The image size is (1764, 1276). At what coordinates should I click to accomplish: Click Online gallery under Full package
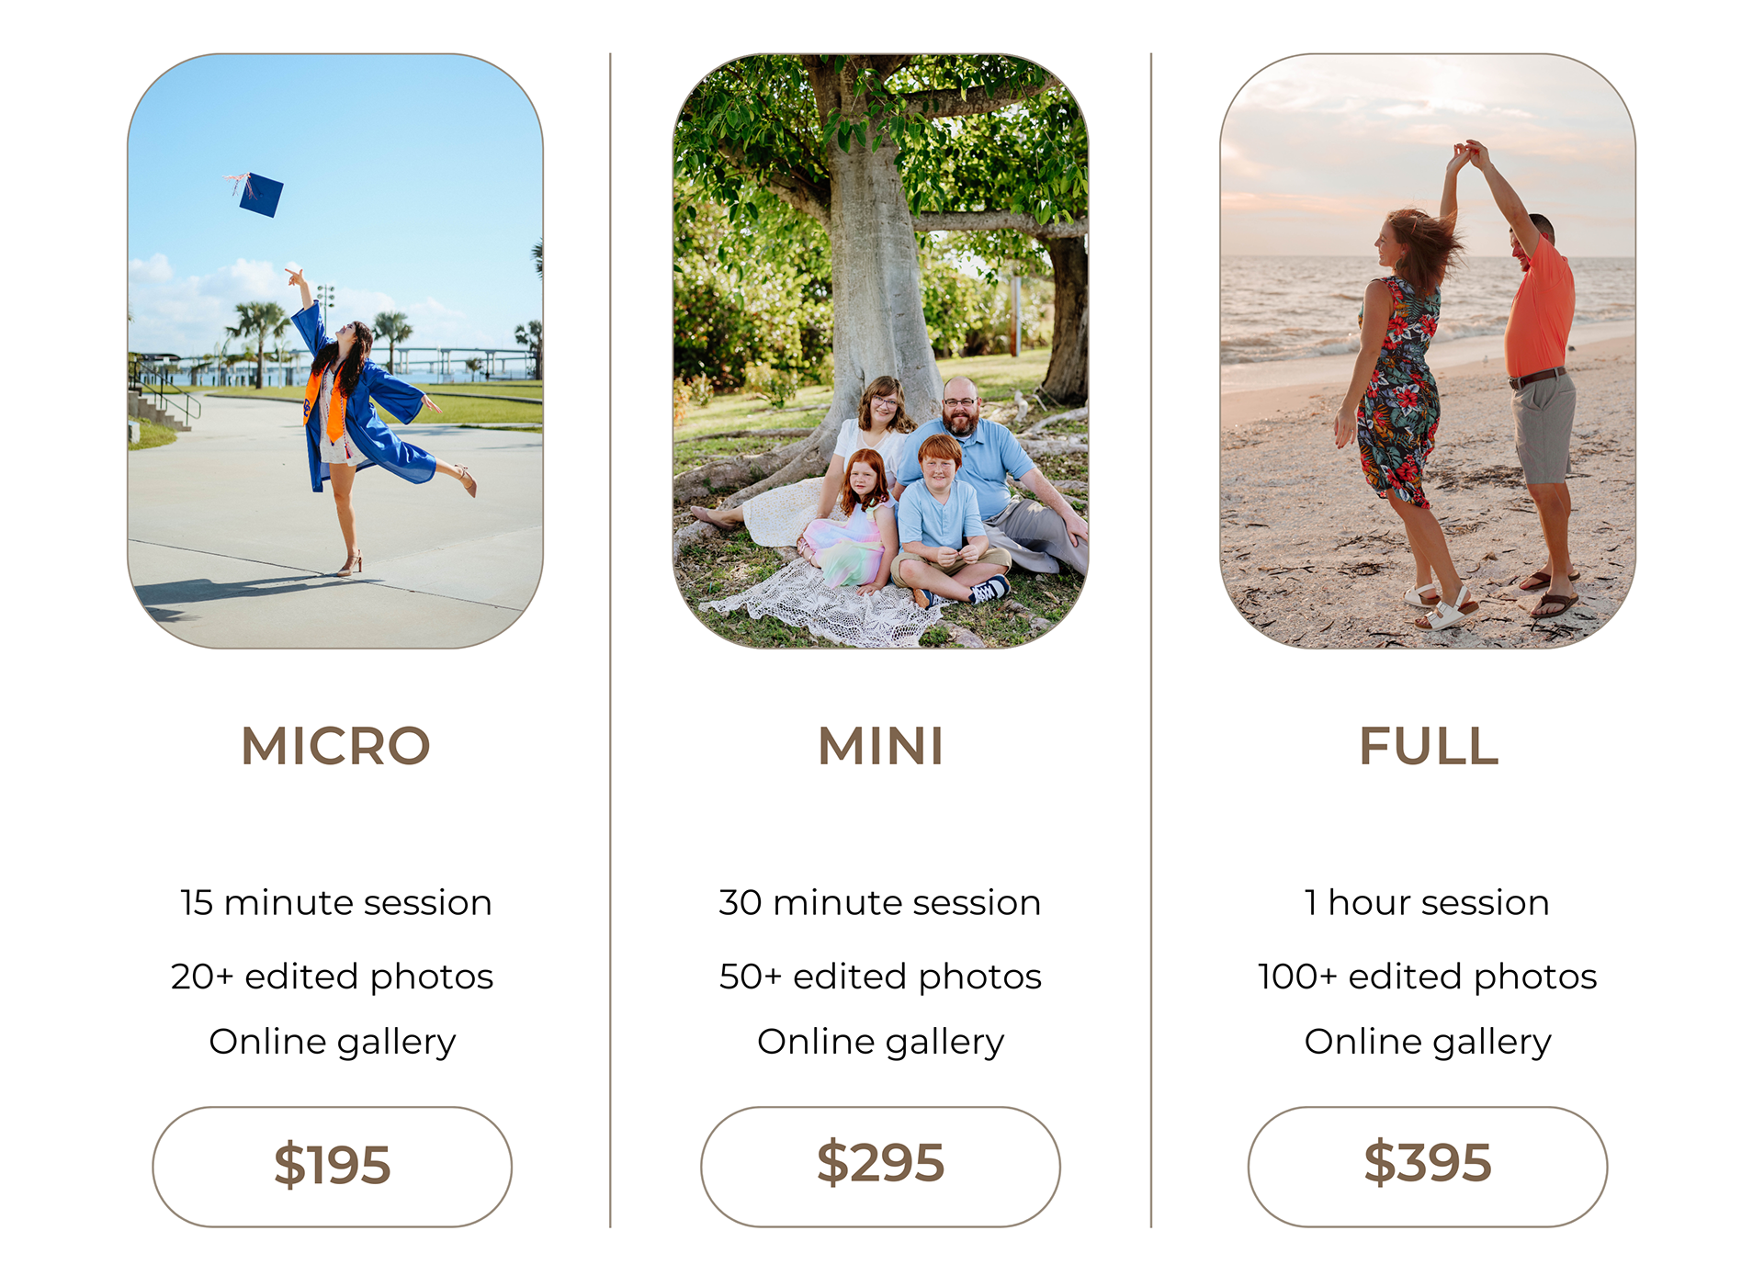[x=1428, y=1043]
